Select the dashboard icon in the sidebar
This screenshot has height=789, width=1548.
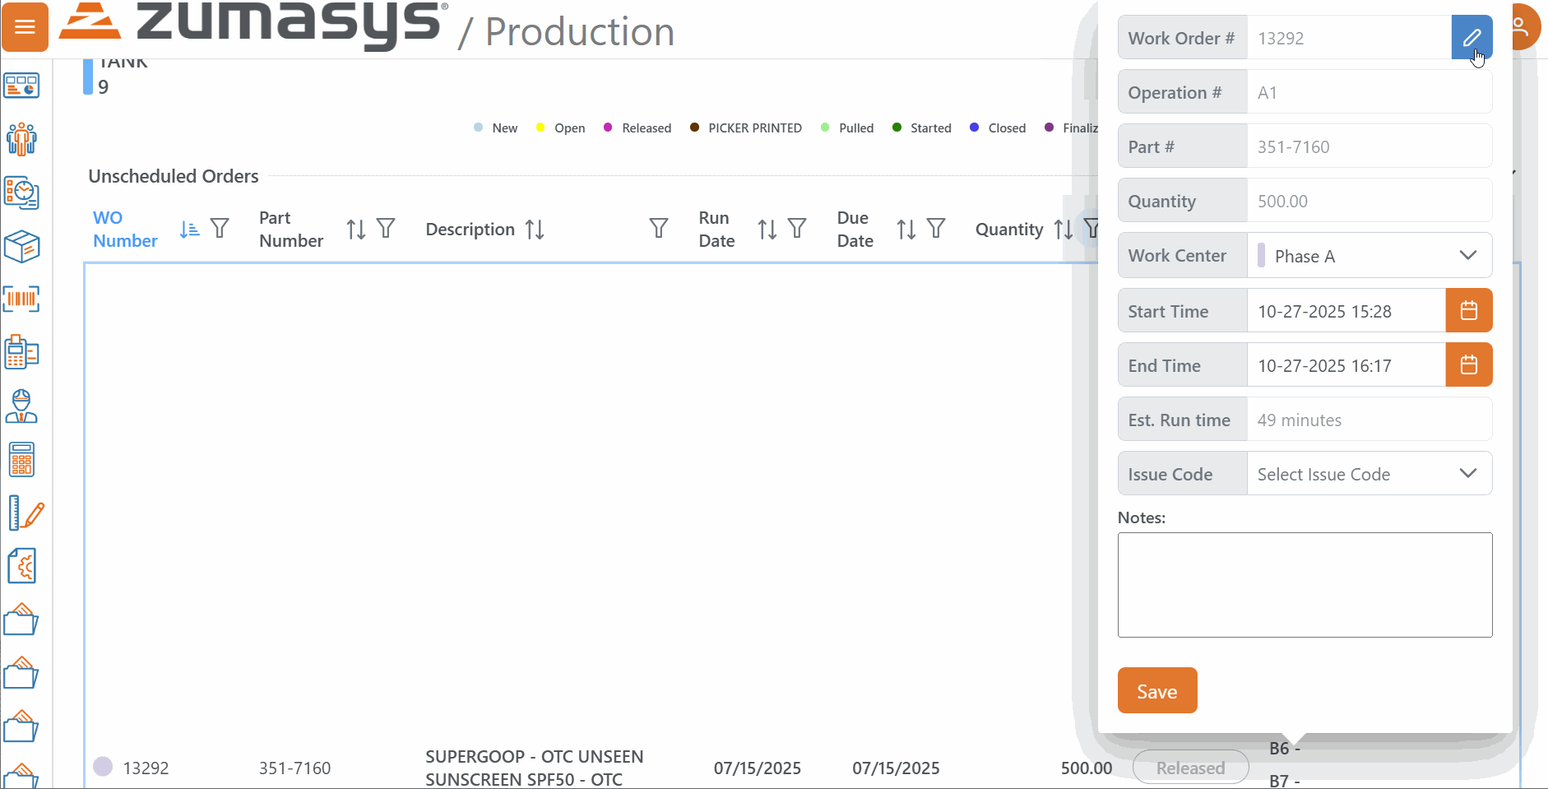tap(22, 85)
